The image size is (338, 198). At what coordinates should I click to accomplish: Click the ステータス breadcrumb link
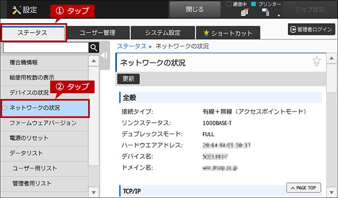pos(132,46)
